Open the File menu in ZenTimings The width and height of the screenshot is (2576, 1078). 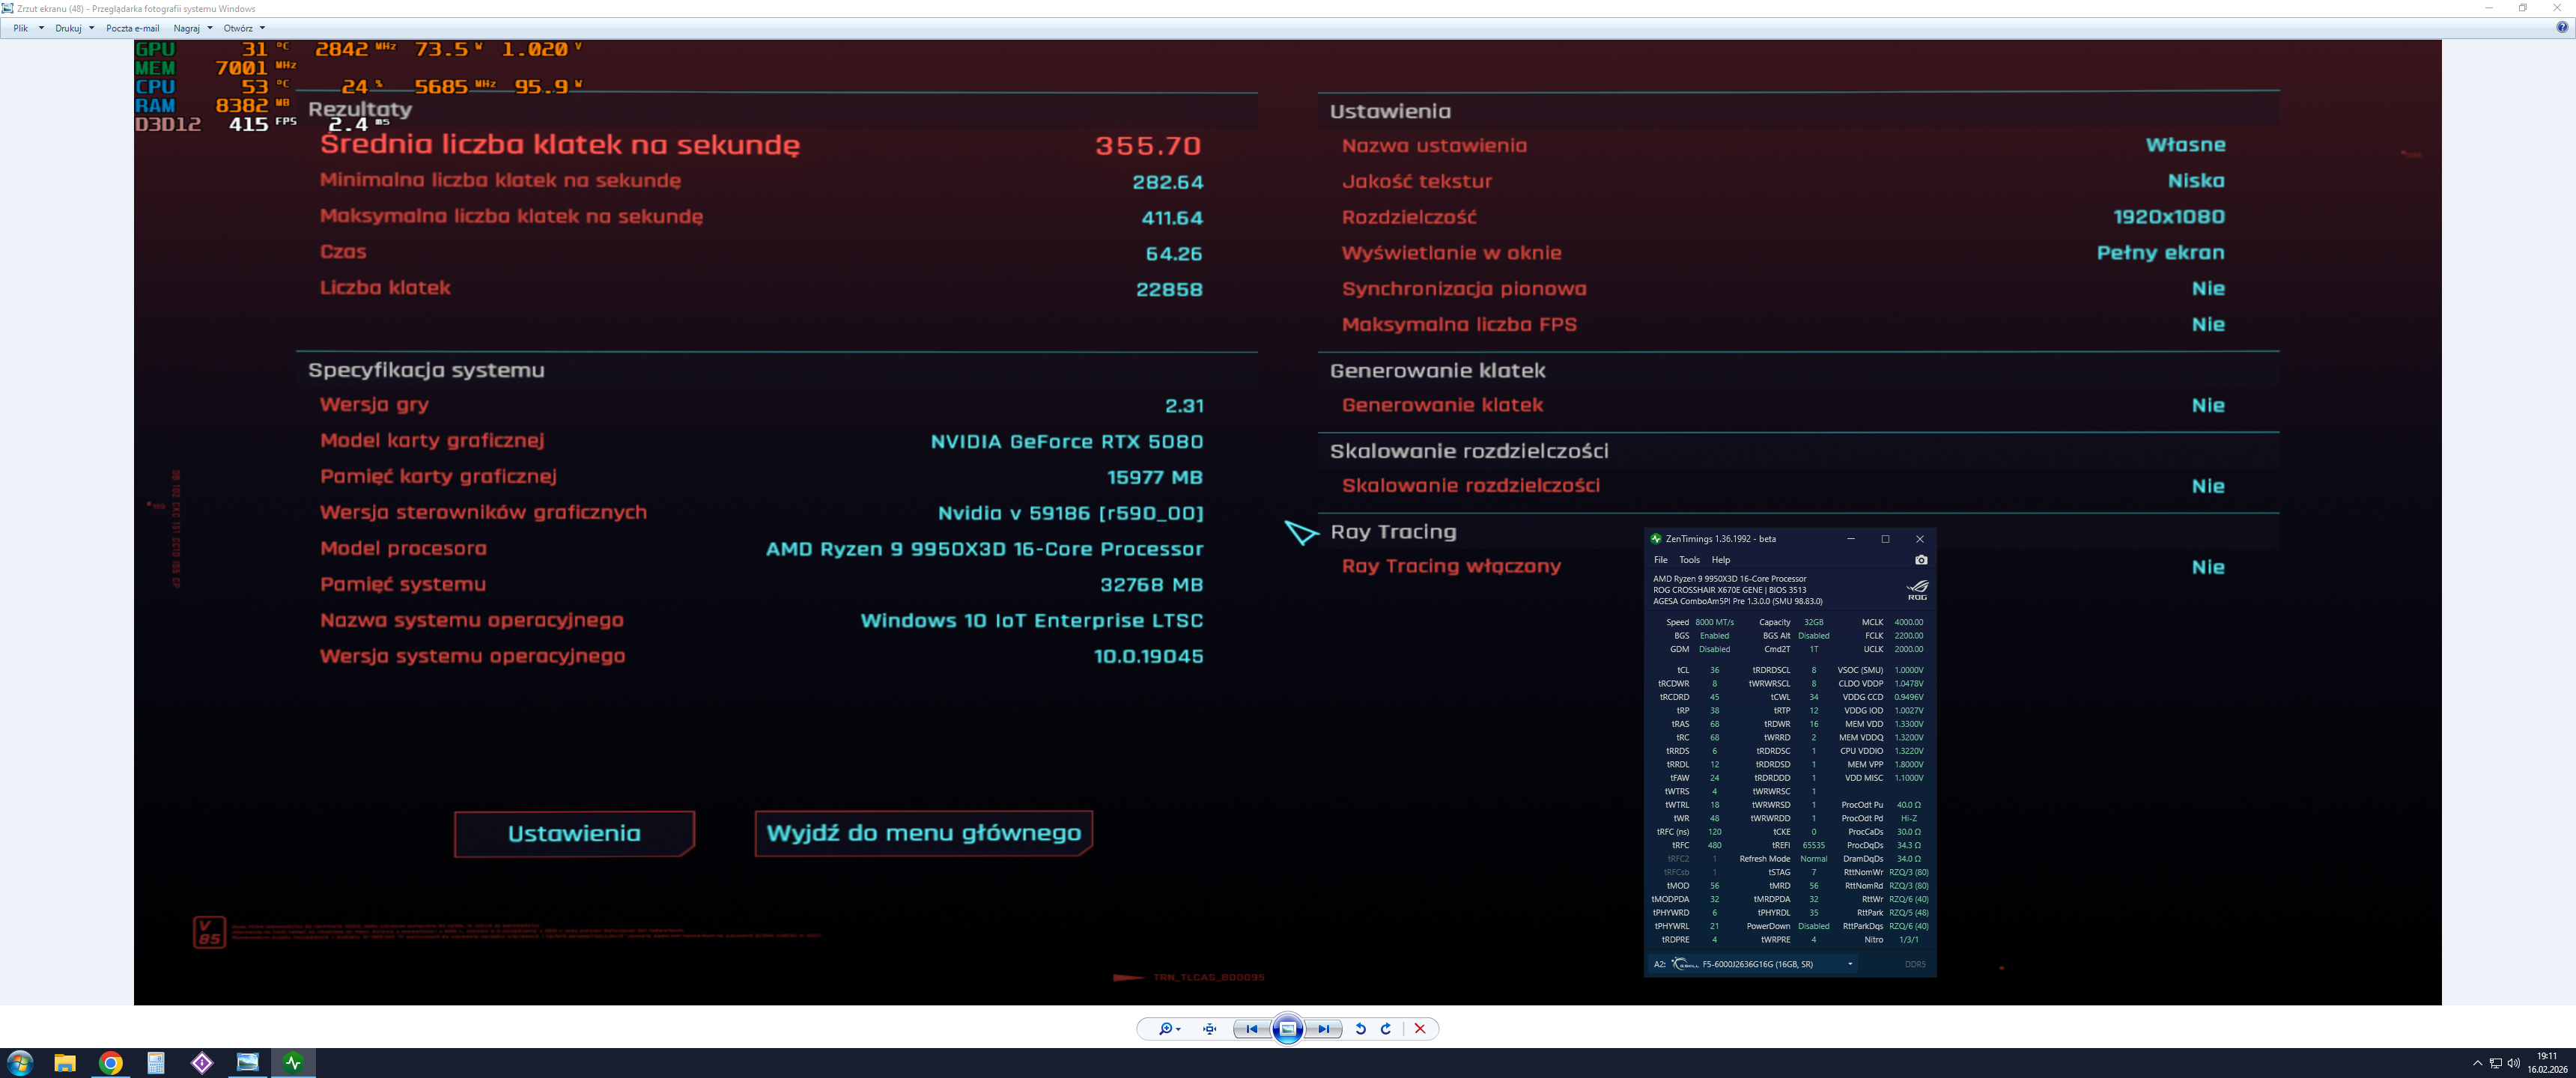(1660, 560)
